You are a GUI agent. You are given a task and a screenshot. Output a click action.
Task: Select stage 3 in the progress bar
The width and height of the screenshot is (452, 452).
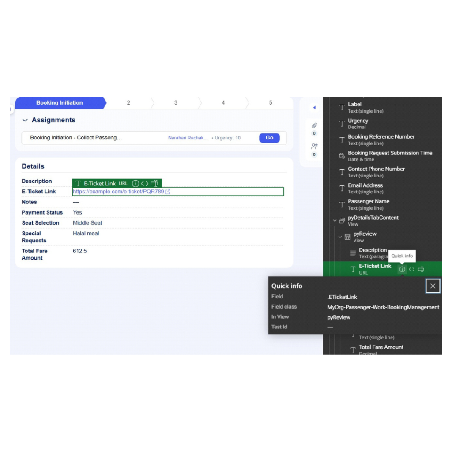pyautogui.click(x=176, y=103)
